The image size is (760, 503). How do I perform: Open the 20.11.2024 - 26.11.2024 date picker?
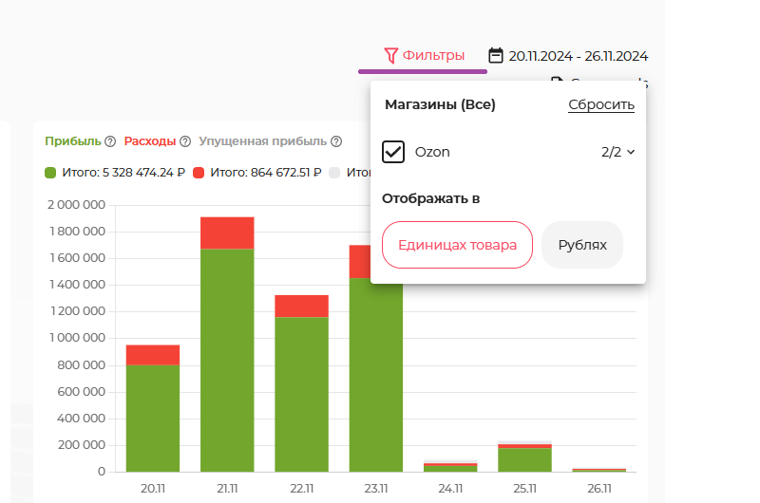click(x=578, y=55)
